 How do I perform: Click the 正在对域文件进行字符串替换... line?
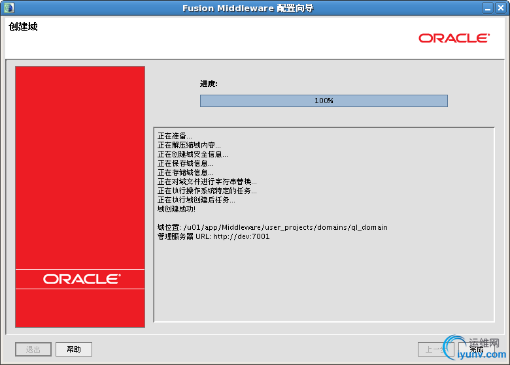(x=207, y=182)
